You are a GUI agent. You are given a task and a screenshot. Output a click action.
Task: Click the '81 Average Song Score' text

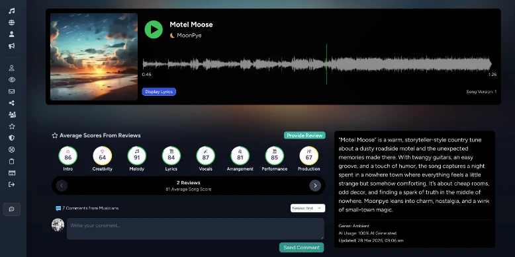pos(189,190)
